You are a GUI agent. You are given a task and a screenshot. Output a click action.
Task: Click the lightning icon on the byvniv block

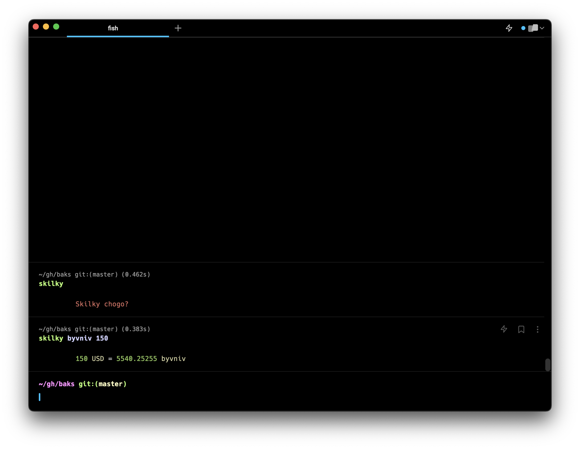504,329
